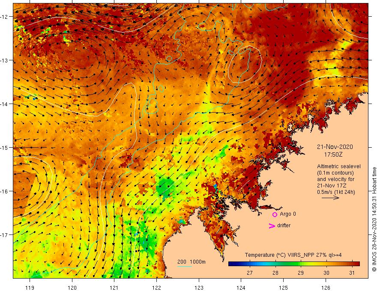The image size is (377, 291).
Task: Click latitude axis label -13
Action: [5, 60]
